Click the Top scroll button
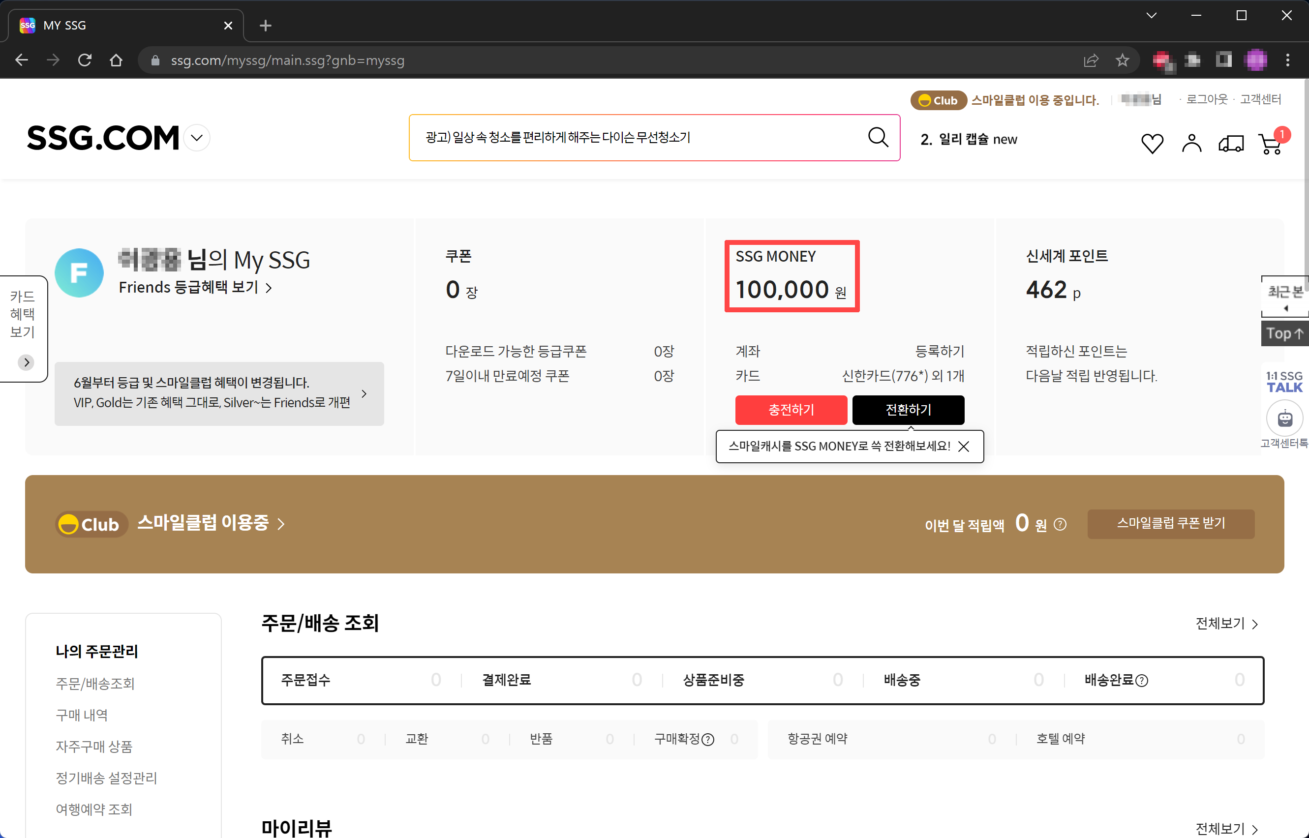 point(1284,333)
